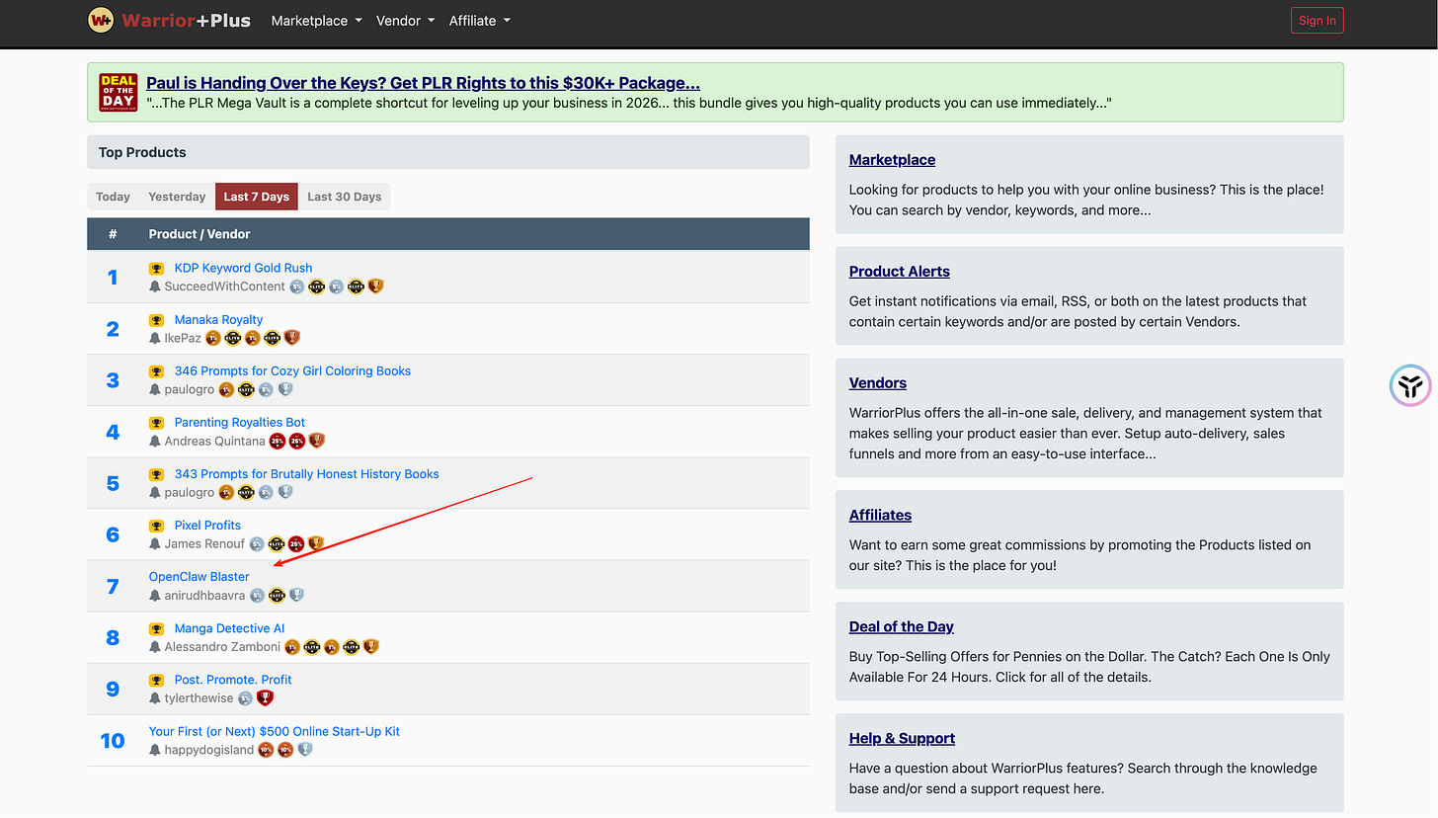Viewport: 1438px width, 818px height.
Task: Open the Manga Detective AI product
Action: pos(229,628)
